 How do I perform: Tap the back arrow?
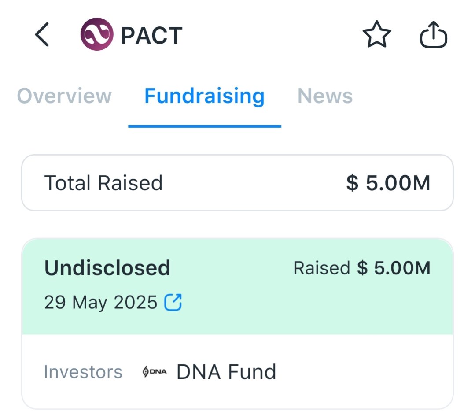click(42, 35)
